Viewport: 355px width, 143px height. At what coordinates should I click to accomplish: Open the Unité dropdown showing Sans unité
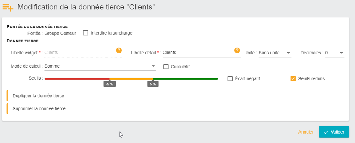pyautogui.click(x=275, y=53)
